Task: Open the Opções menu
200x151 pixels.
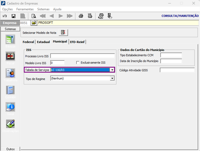Action: pyautogui.click(x=7, y=9)
